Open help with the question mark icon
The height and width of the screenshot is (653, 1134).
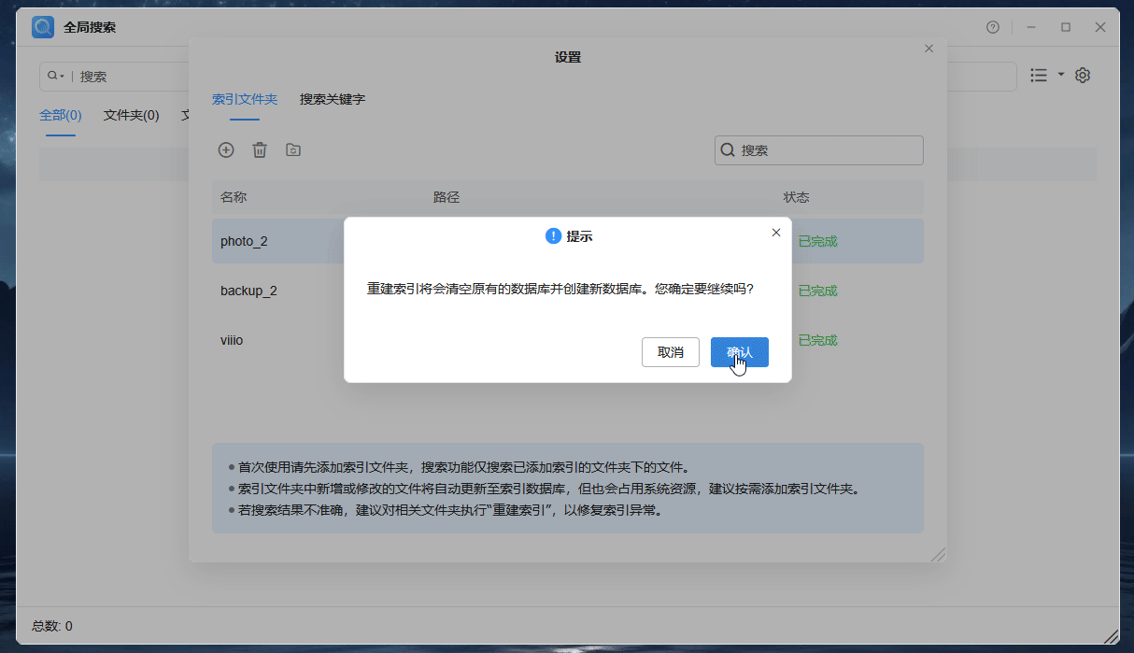(x=993, y=27)
